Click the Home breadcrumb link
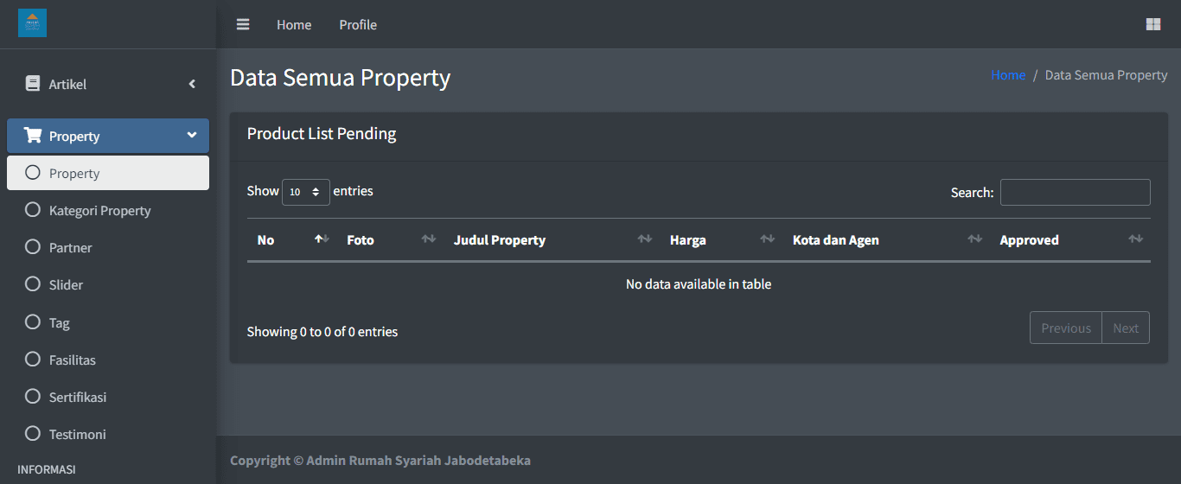This screenshot has height=484, width=1181. click(1008, 75)
